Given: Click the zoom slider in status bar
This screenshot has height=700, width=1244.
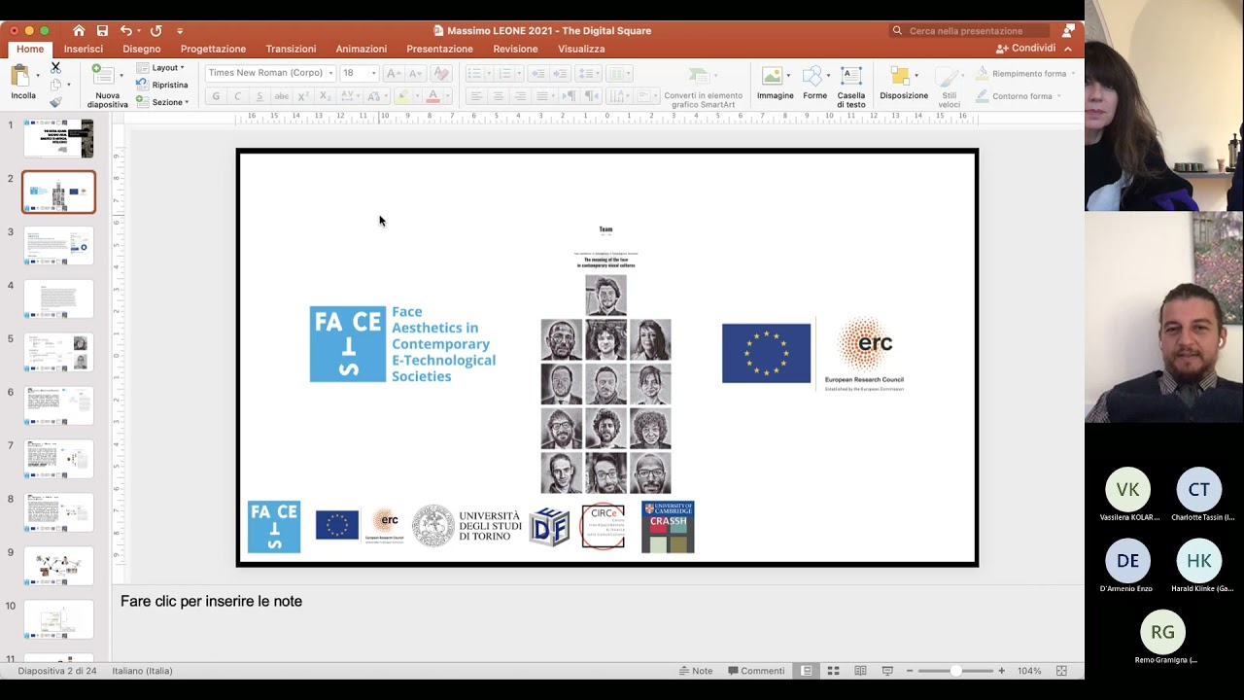Looking at the screenshot, I should (955, 671).
